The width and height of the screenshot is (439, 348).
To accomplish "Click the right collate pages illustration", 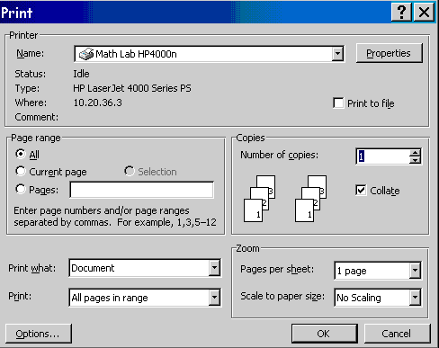I will (310, 199).
